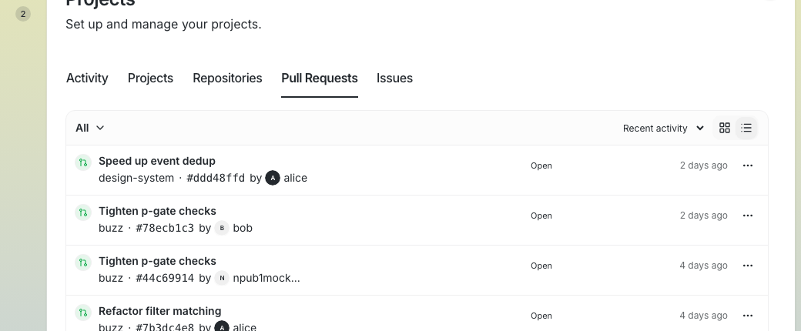Switch to the Activity tab
The width and height of the screenshot is (801, 331).
87,79
